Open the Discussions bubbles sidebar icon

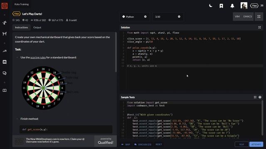pos(5,73)
